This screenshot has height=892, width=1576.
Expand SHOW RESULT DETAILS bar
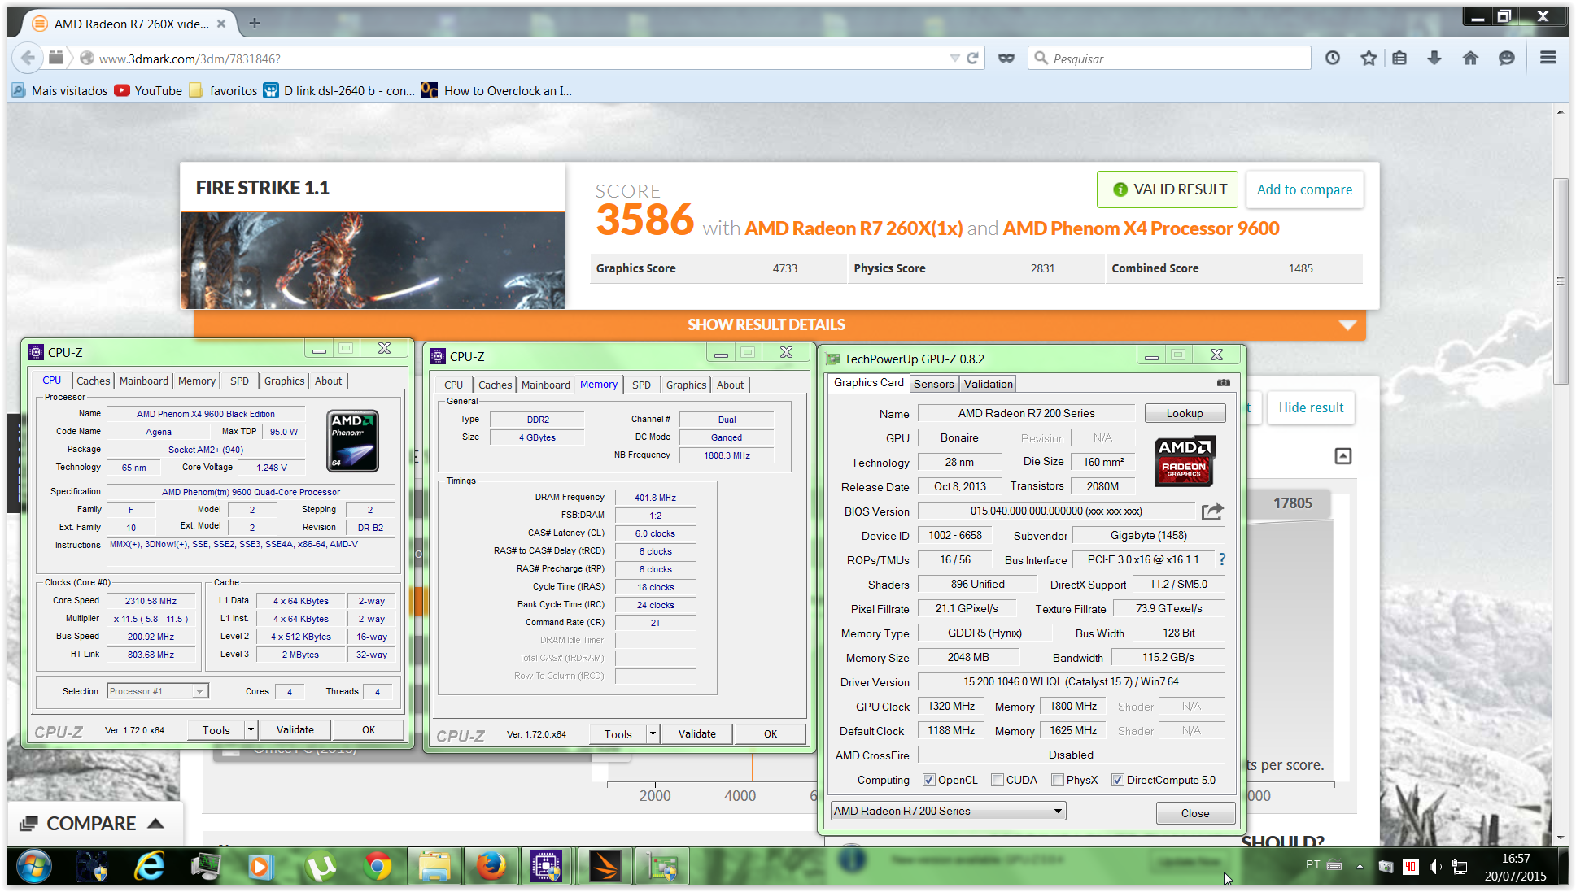coord(779,324)
